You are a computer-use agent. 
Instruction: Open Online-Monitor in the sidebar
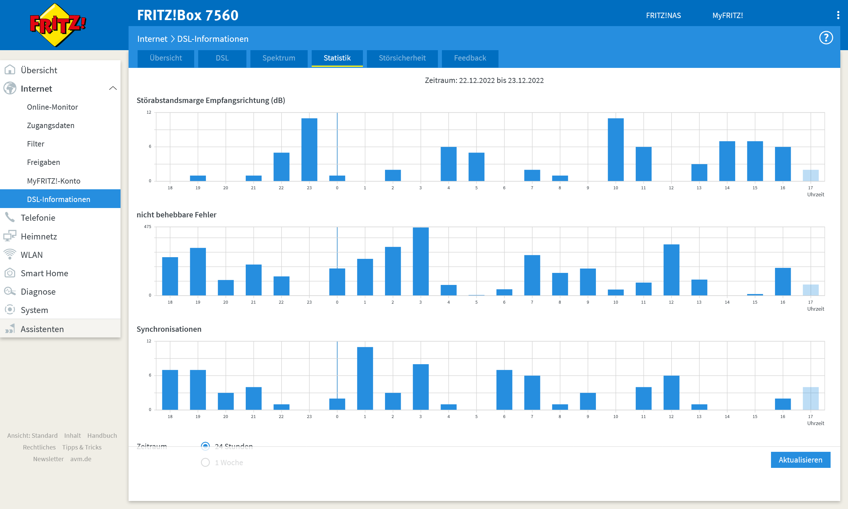(52, 107)
